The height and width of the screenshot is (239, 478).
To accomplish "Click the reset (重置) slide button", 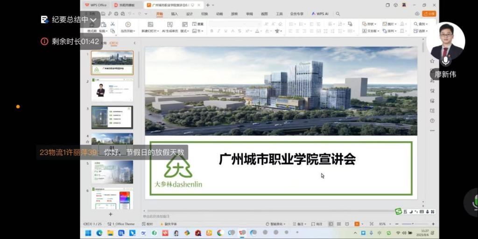I will [x=198, y=24].
